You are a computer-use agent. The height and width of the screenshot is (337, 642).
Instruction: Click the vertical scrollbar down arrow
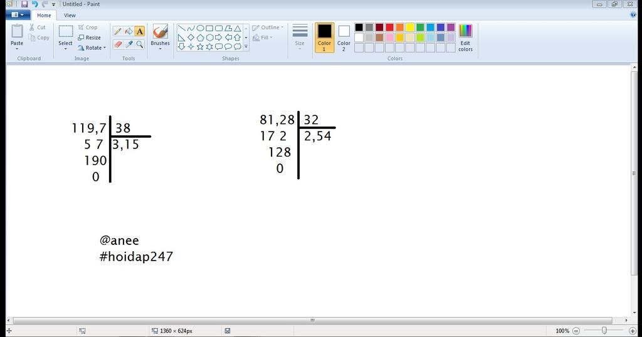point(634,313)
